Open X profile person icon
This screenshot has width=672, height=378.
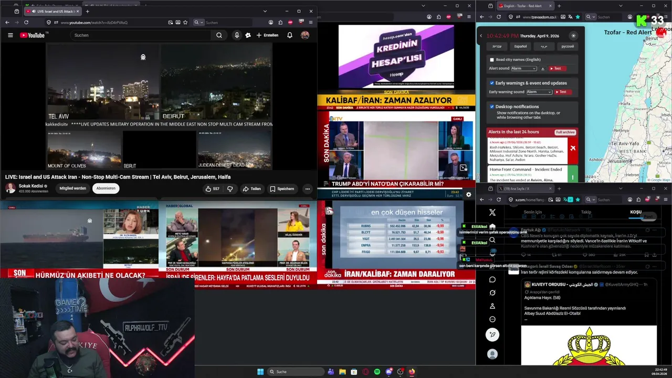coord(492,306)
